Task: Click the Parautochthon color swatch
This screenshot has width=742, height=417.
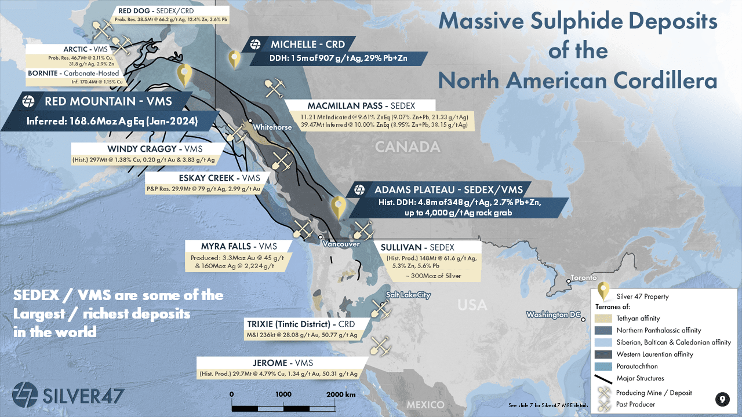Action: coord(603,366)
